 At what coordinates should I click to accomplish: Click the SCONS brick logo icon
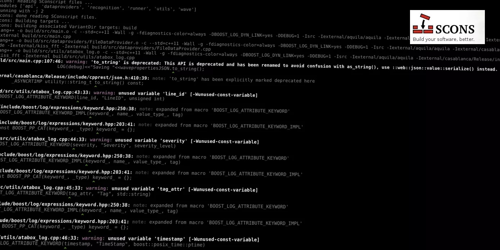click(x=423, y=24)
